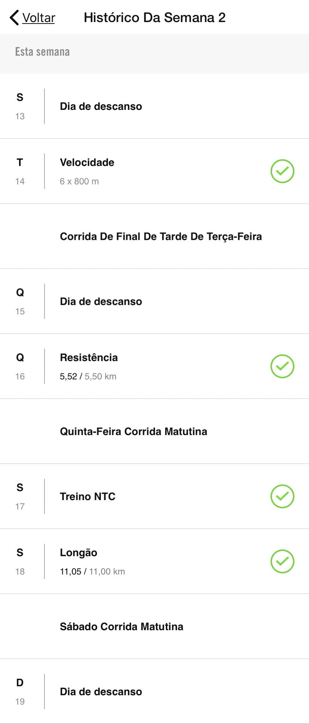Tap the green checkmark for Resistência
Image resolution: width=309 pixels, height=724 pixels.
tap(282, 366)
